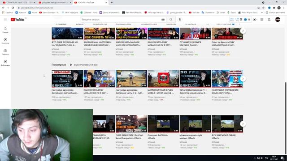The image size is (287, 161).
Task: Open the channel 'Сообщество' tab
Action: pos(124,24)
